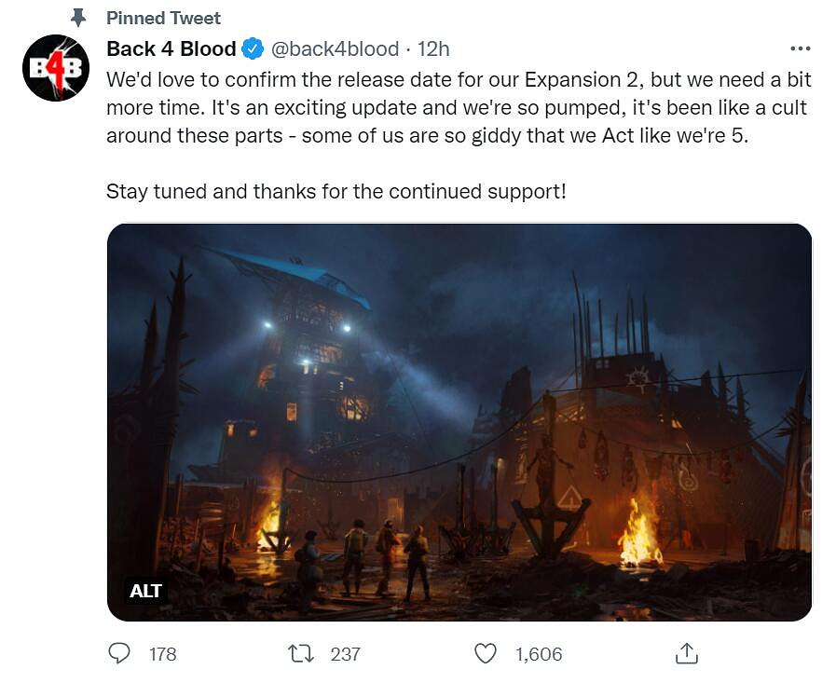The image size is (836, 683).
Task: Click the @back4blood handle
Action: pos(335,48)
